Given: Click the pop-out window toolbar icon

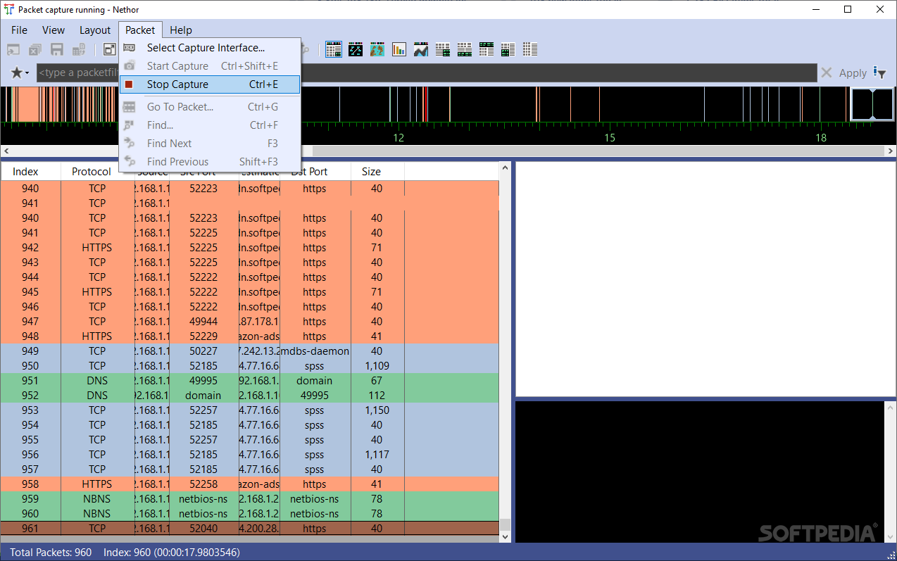Looking at the screenshot, I should 110,49.
